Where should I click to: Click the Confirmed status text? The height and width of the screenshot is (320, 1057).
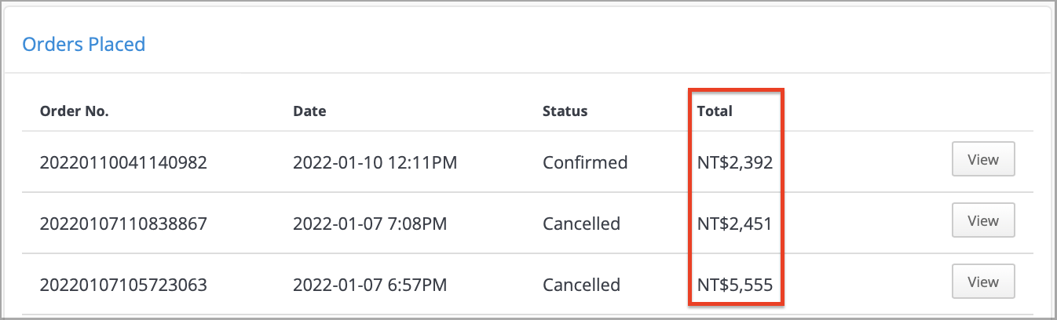(x=585, y=162)
